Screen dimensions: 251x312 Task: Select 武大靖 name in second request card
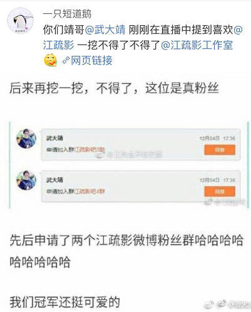coord(54,180)
